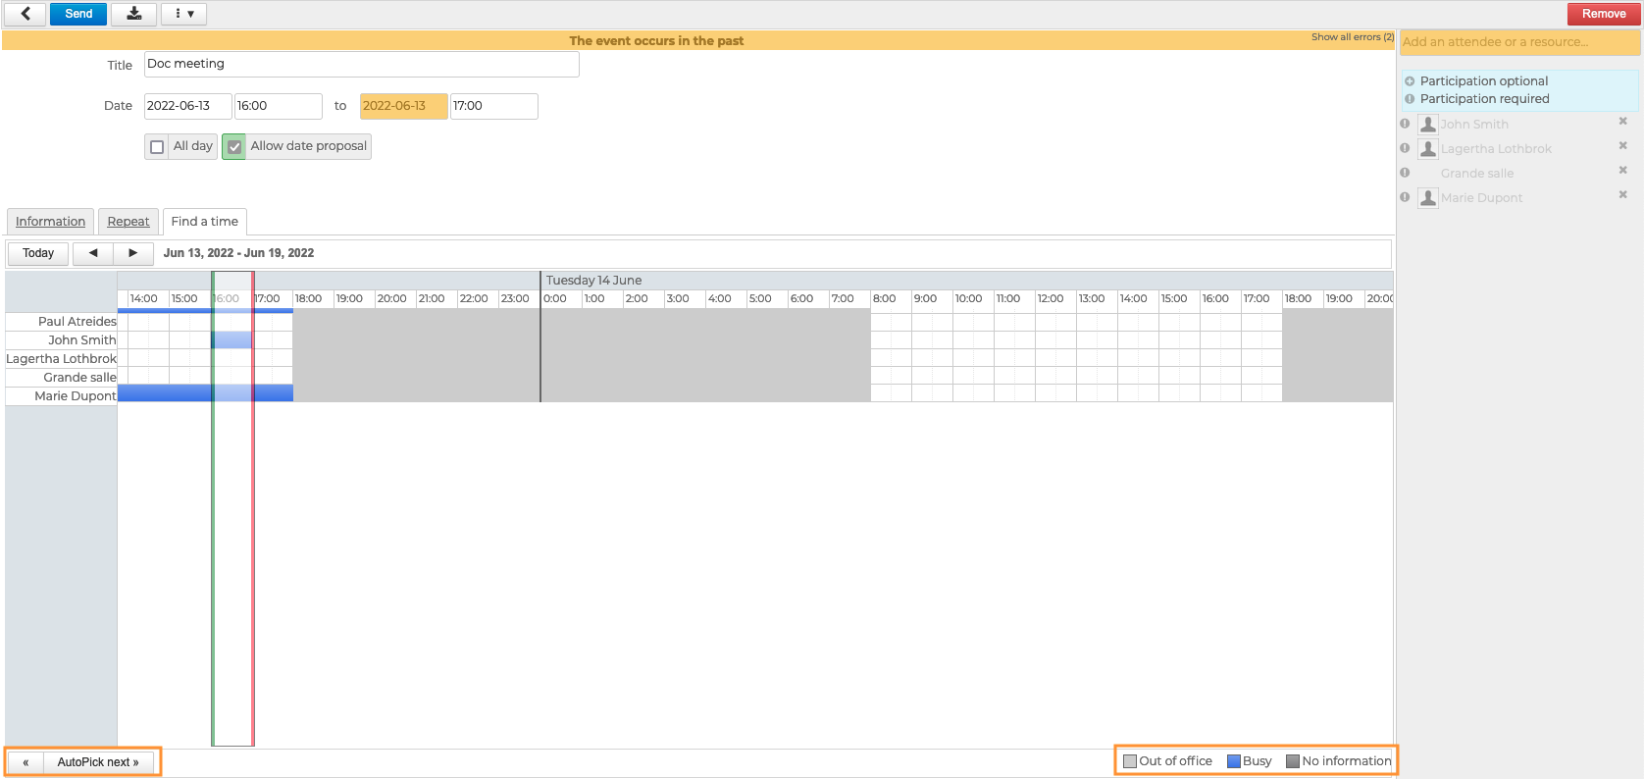The width and height of the screenshot is (1644, 779).
Task: Toggle the All day checkbox
Action: [157, 147]
